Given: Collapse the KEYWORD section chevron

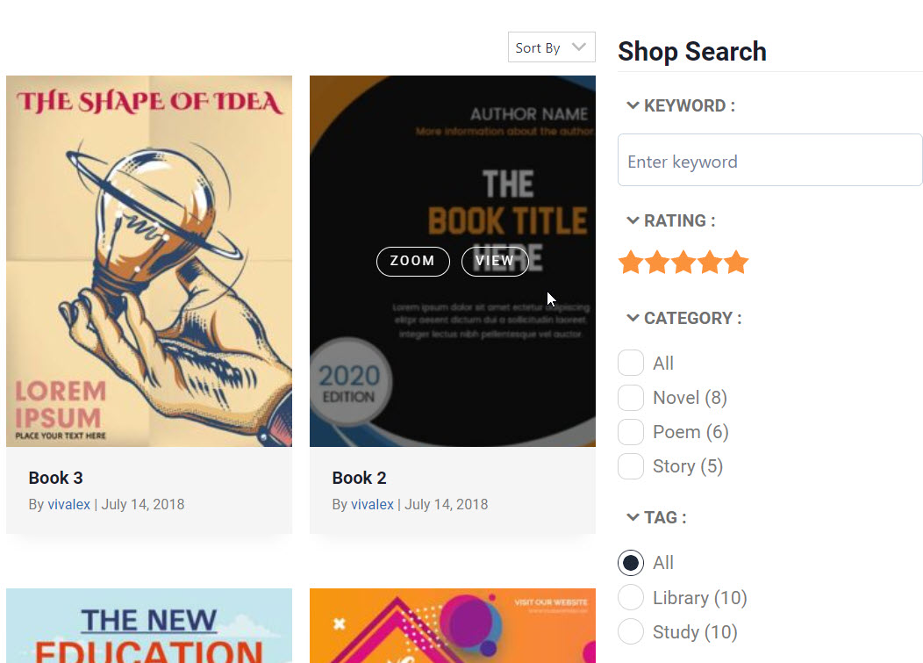Looking at the screenshot, I should click(633, 105).
